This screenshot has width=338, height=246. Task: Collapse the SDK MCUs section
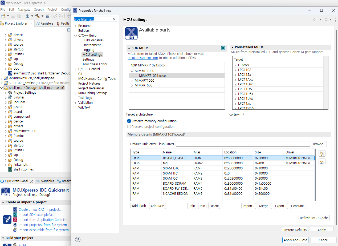click(129, 48)
